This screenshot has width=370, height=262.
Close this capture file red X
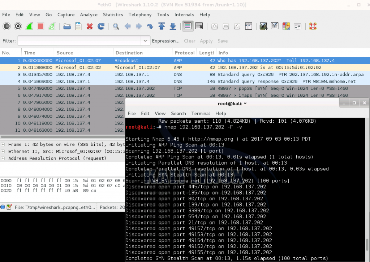coord(90,26)
